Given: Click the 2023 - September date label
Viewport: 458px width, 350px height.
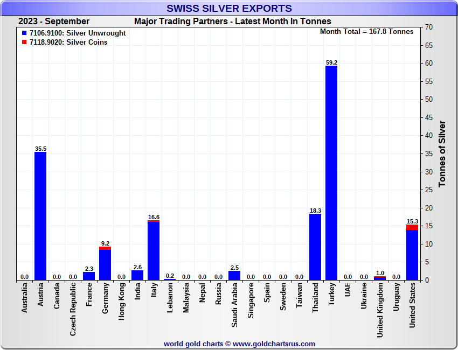Looking at the screenshot, I should 54,22.
